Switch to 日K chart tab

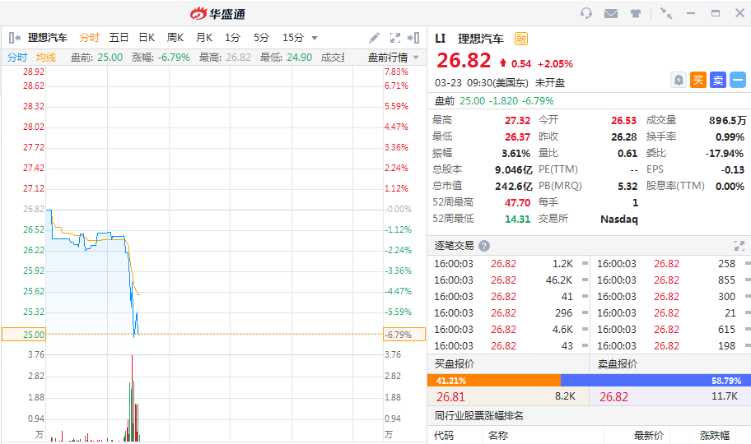(147, 37)
